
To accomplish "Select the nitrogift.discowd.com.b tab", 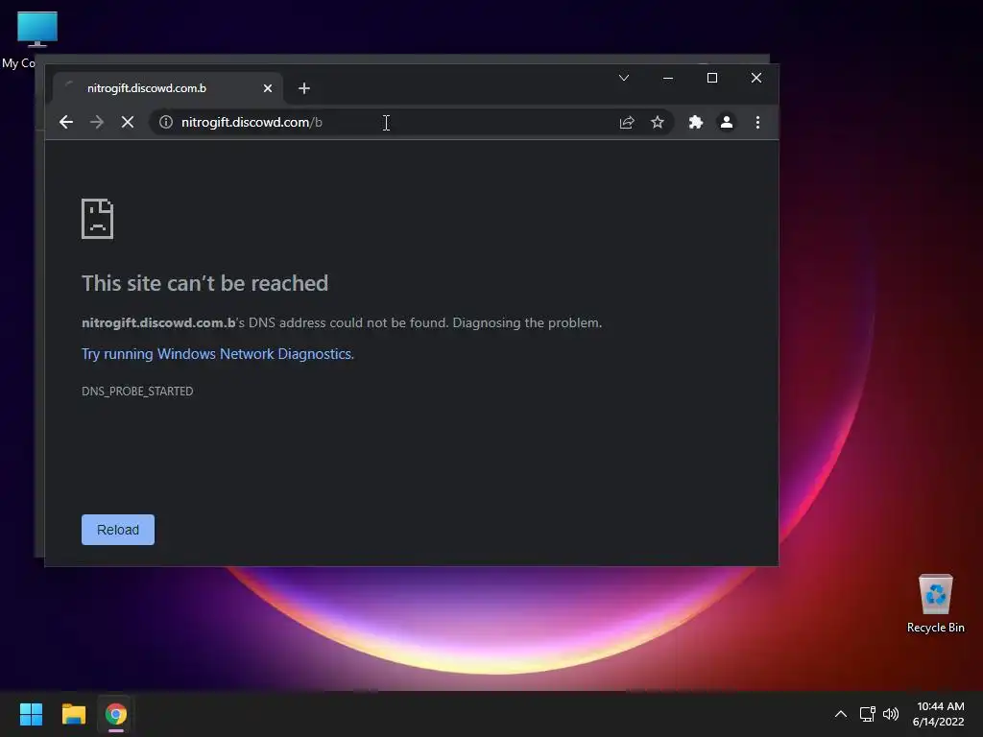I will tap(167, 88).
